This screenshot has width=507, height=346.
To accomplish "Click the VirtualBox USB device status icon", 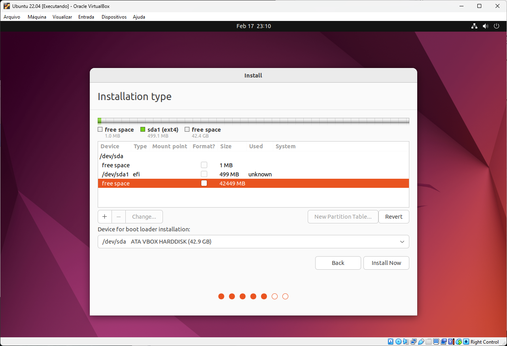I will [x=421, y=342].
